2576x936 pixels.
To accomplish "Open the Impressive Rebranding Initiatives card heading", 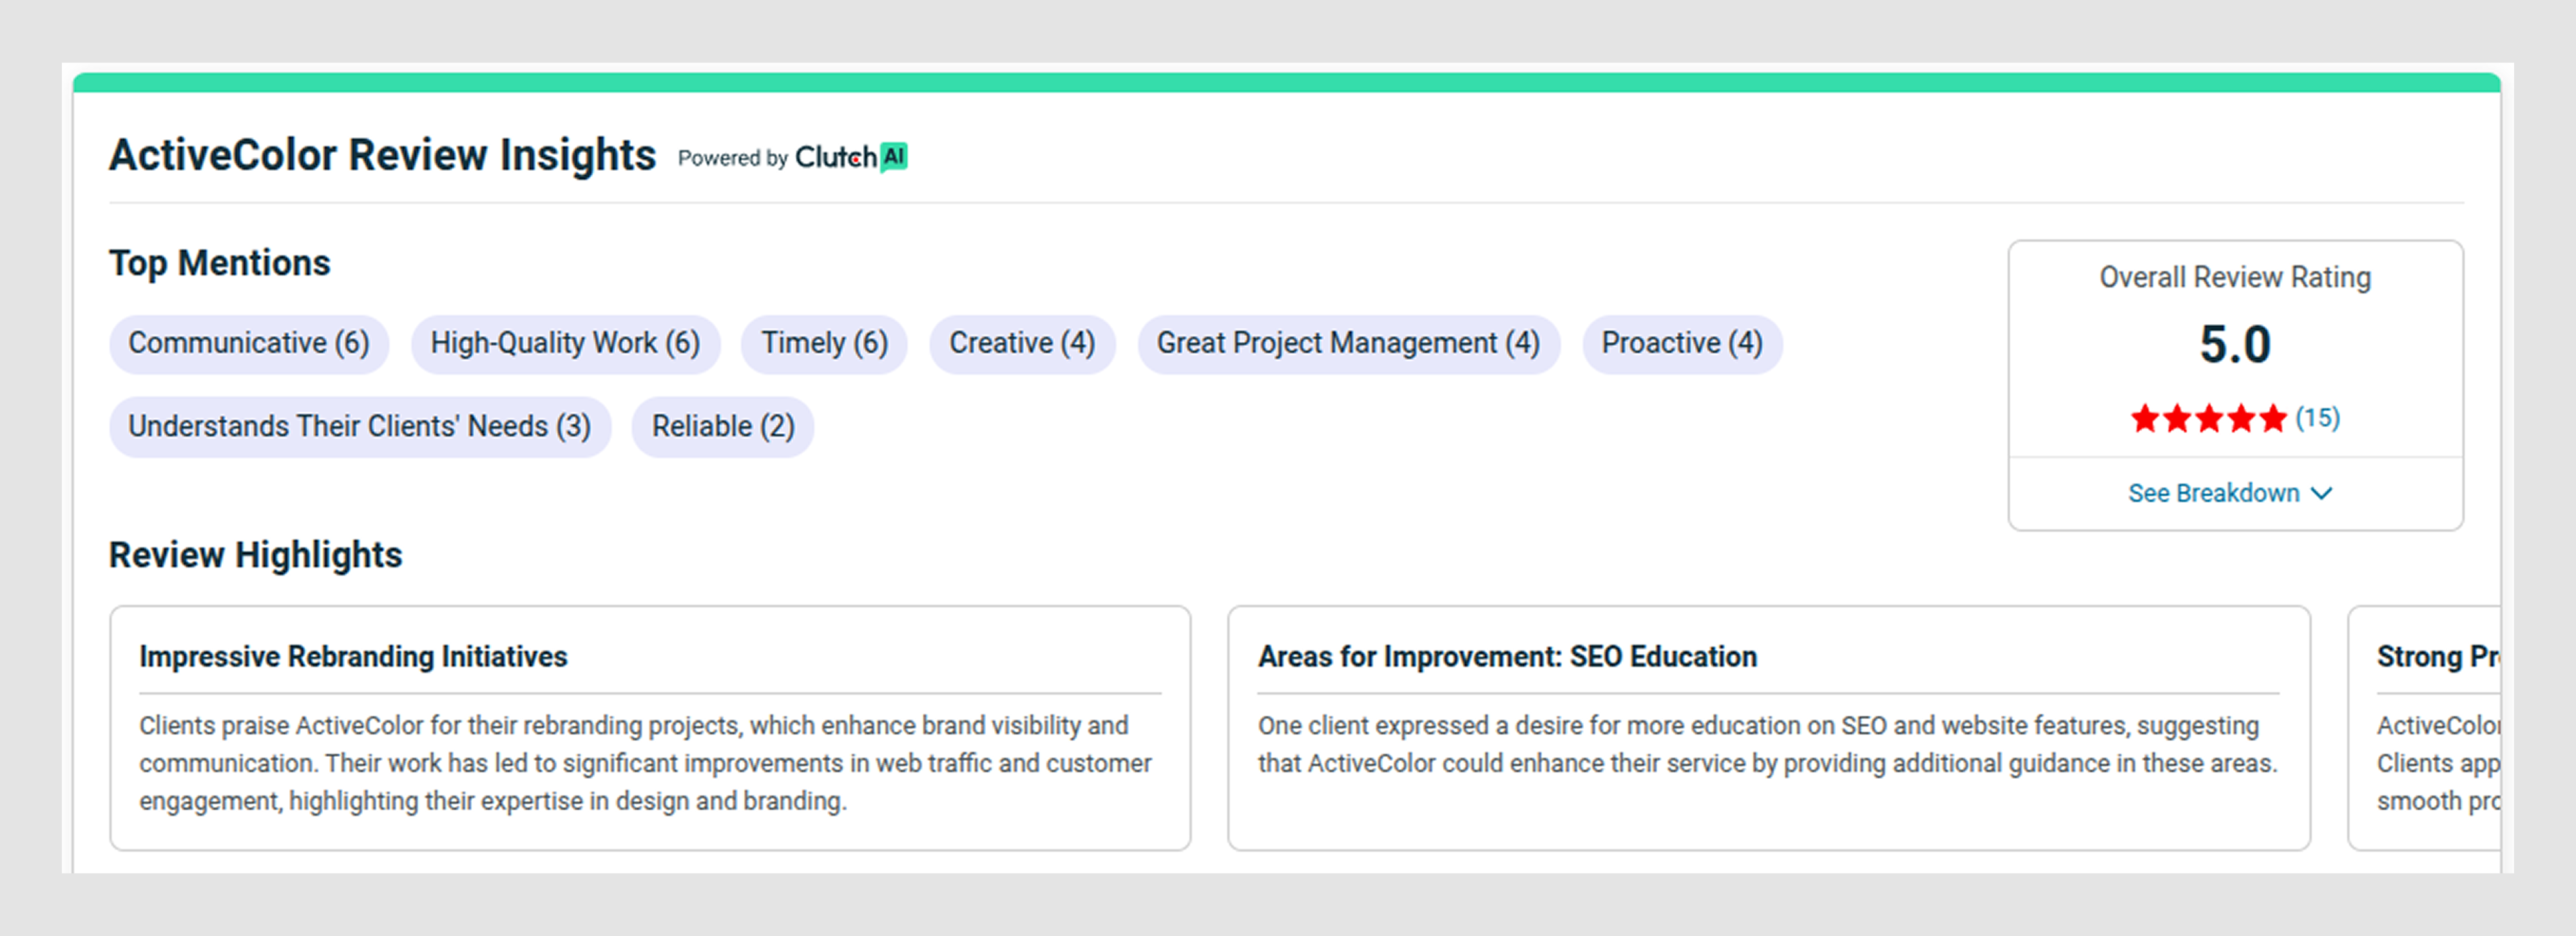I will pos(353,657).
